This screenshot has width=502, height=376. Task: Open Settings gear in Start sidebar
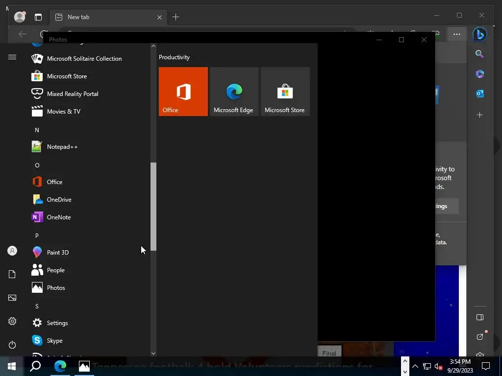12,321
